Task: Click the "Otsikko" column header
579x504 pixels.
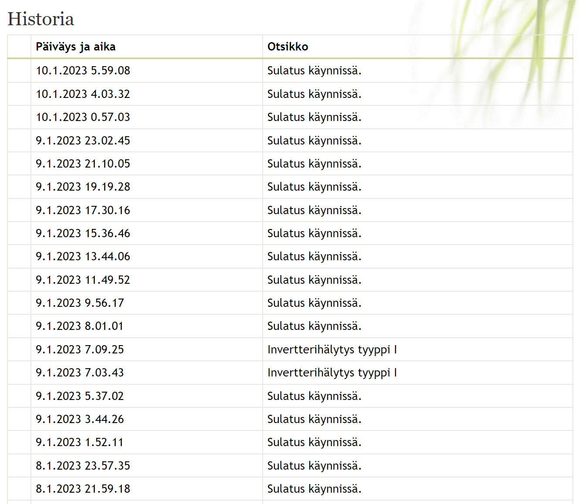Action: point(288,47)
